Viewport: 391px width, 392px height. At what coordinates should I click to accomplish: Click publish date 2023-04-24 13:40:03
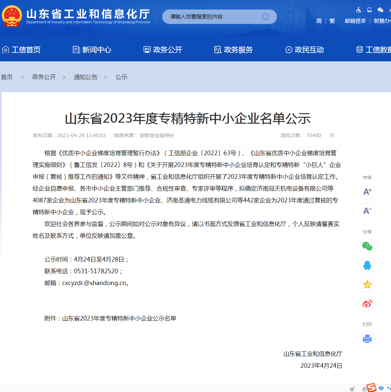pyautogui.click(x=81, y=135)
